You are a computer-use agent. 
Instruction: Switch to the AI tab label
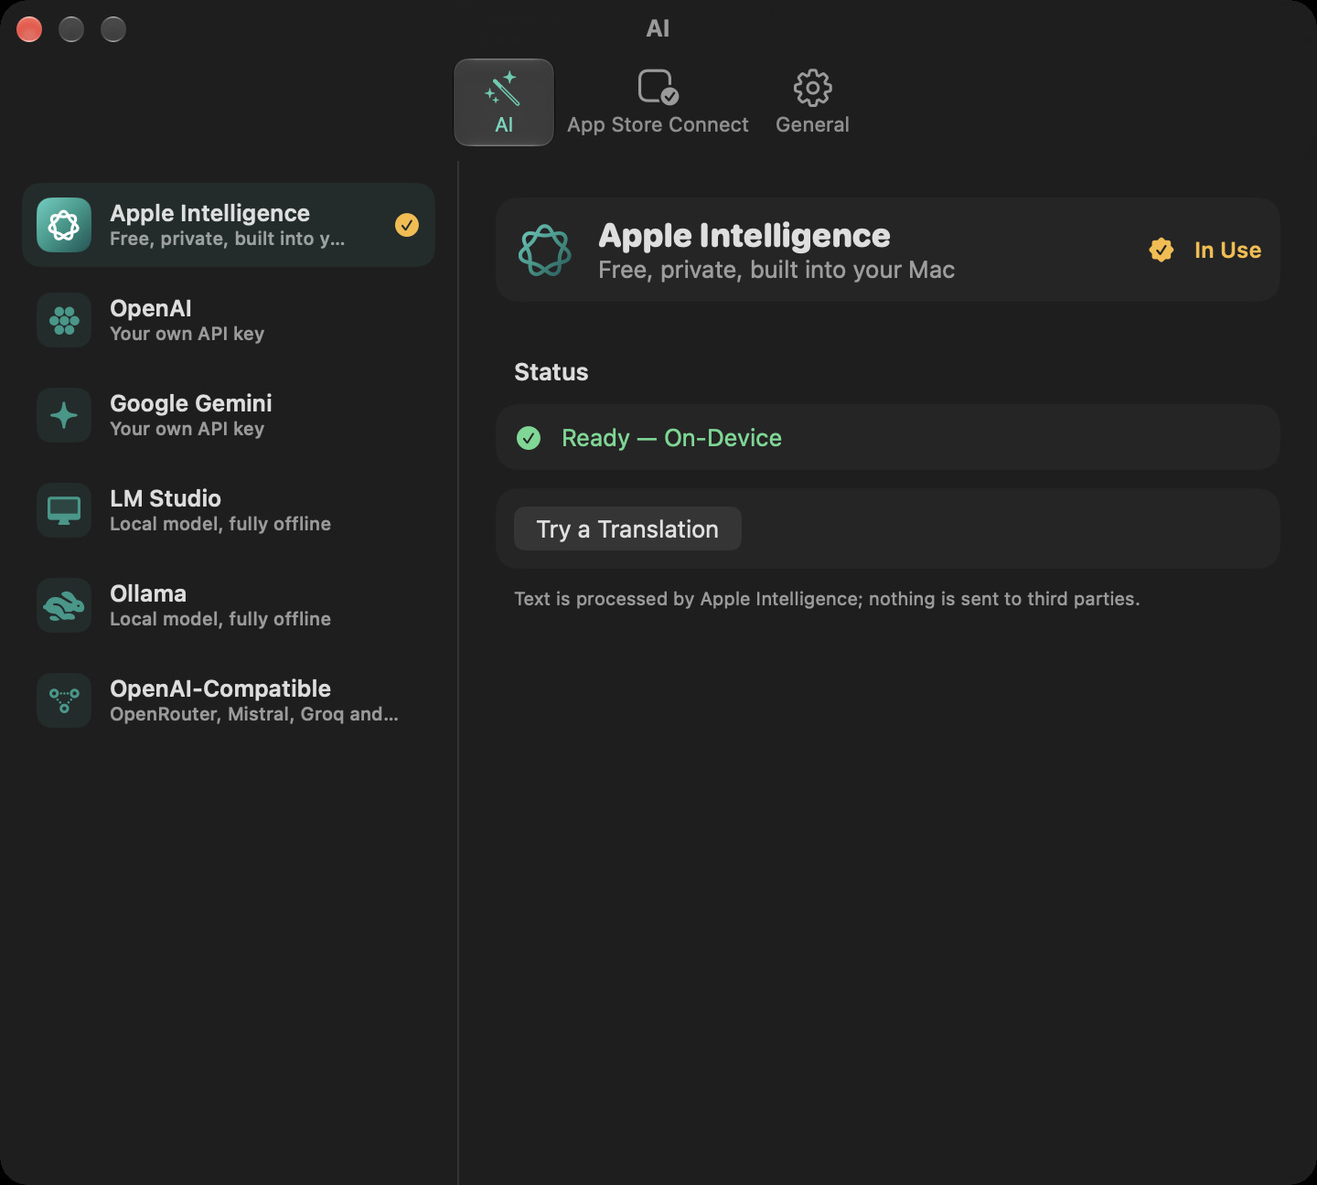pos(504,125)
